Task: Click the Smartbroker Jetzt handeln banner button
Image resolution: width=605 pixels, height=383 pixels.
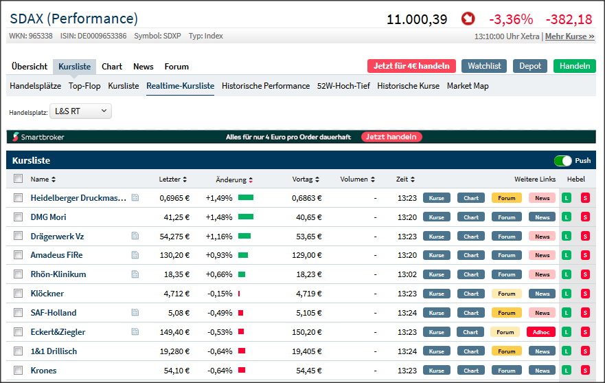Action: (391, 137)
